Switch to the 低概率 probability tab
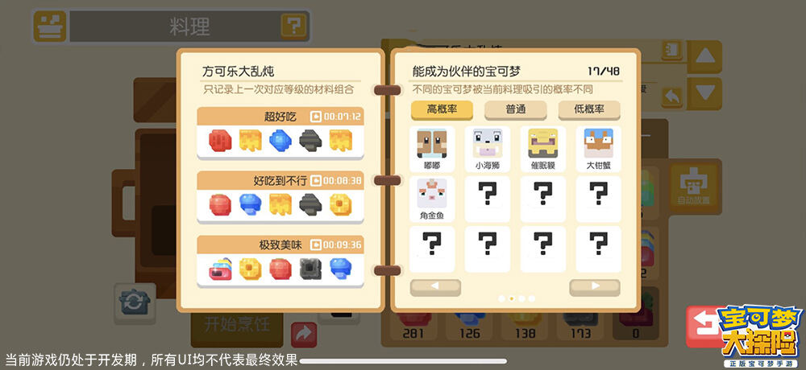 click(x=589, y=110)
